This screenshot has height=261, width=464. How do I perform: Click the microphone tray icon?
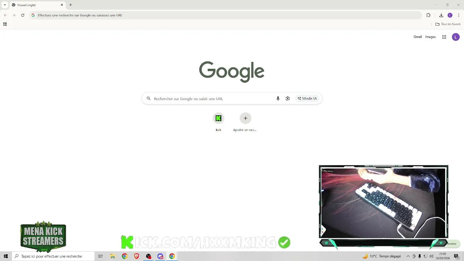420,256
